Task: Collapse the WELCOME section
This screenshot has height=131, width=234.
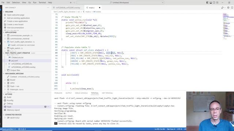Action: pyautogui.click(x=4, y=12)
